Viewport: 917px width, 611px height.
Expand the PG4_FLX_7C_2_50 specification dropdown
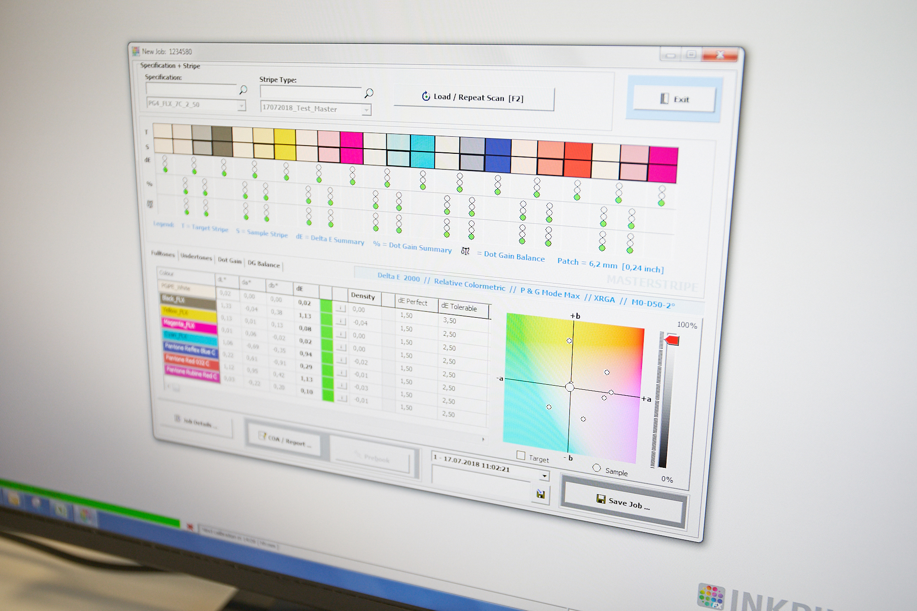click(241, 106)
